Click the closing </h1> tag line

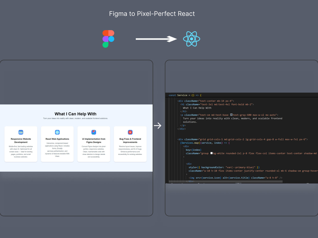click(184, 111)
